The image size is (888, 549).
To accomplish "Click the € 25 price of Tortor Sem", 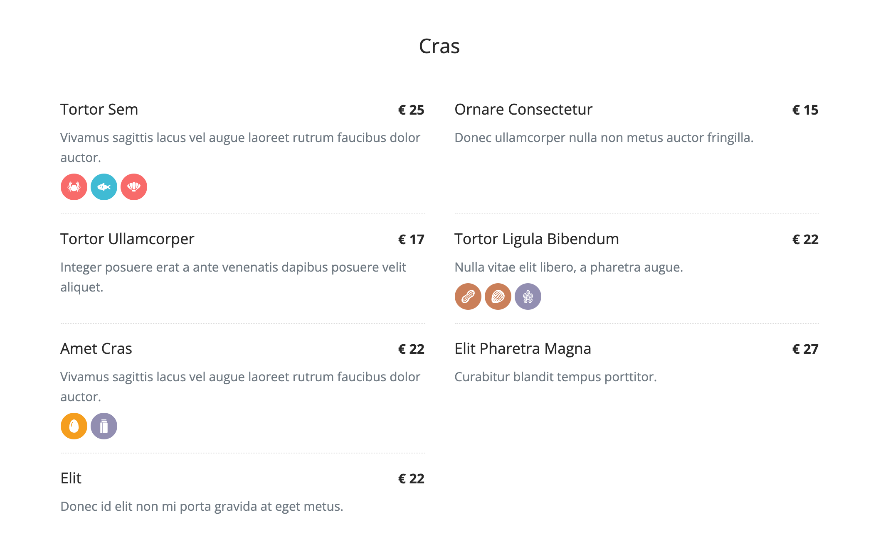I will click(x=411, y=110).
